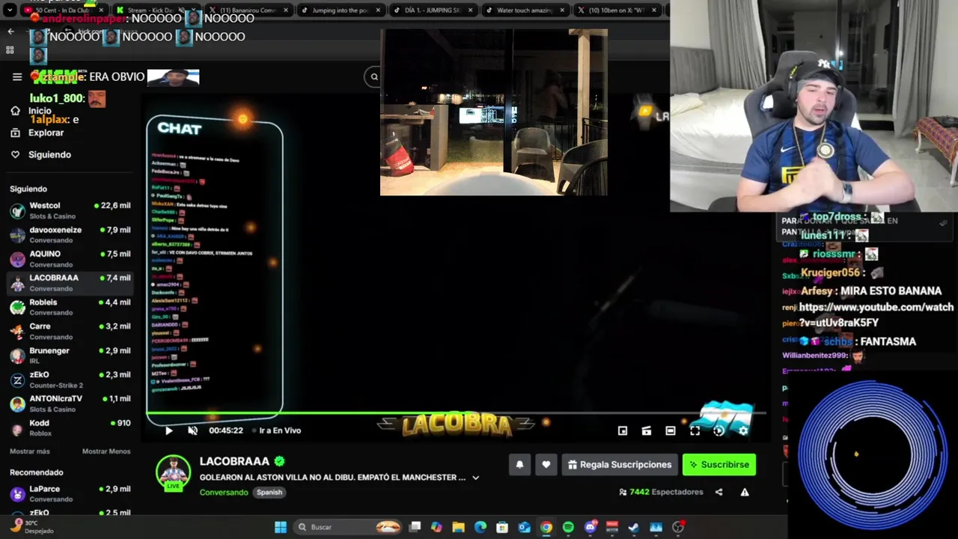
Task: Open AQUINO channel in sidebar
Action: click(70, 259)
